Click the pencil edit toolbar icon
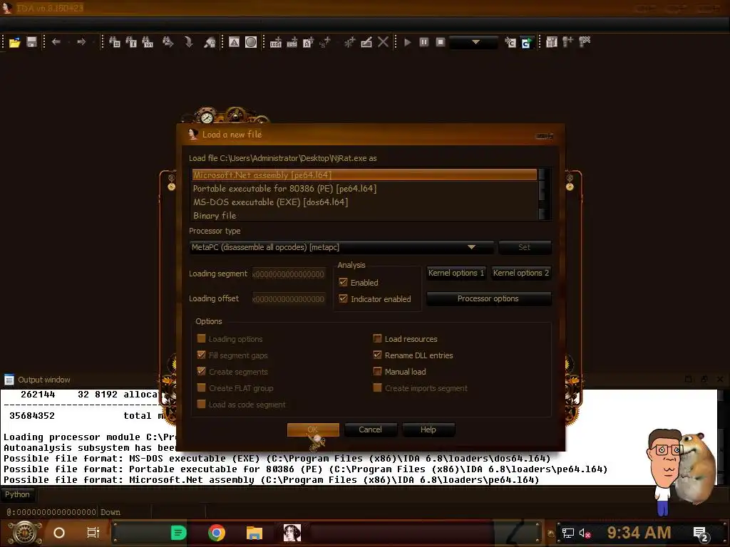 coord(366,42)
